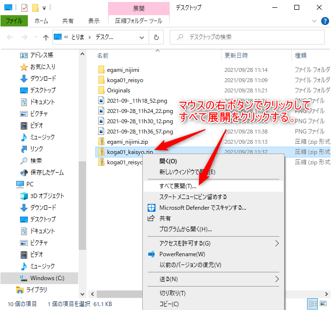Expand the address bar history dropdown
Viewport: 331px width, 310px height.
click(x=142, y=37)
